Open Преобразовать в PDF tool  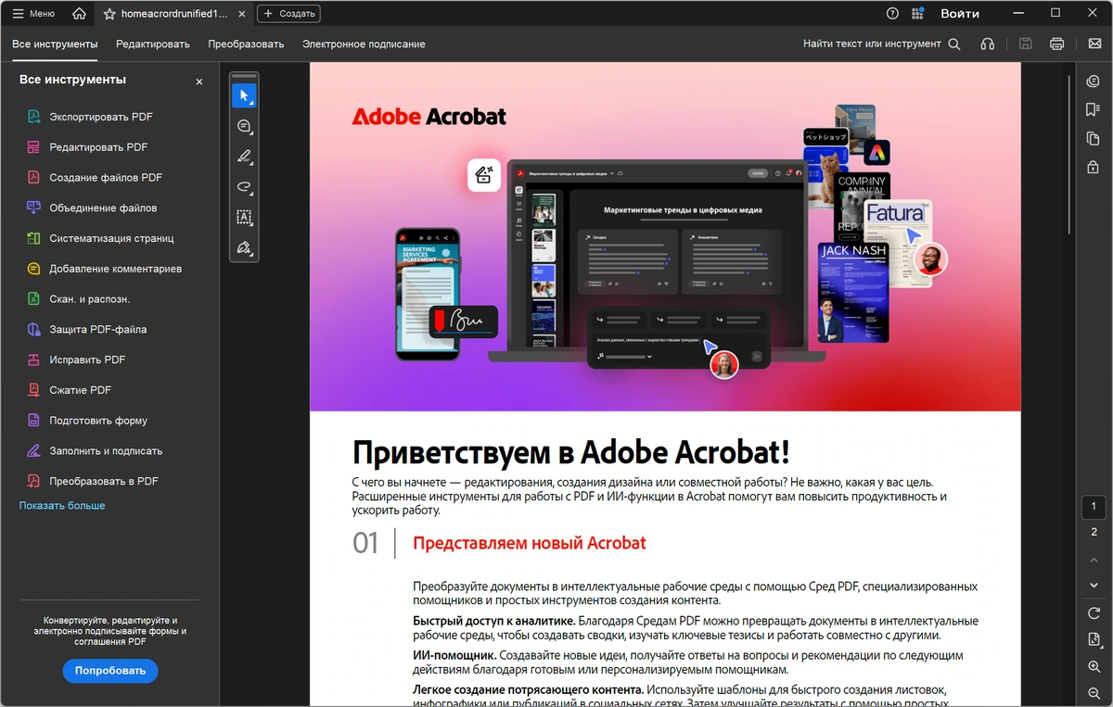92,481
